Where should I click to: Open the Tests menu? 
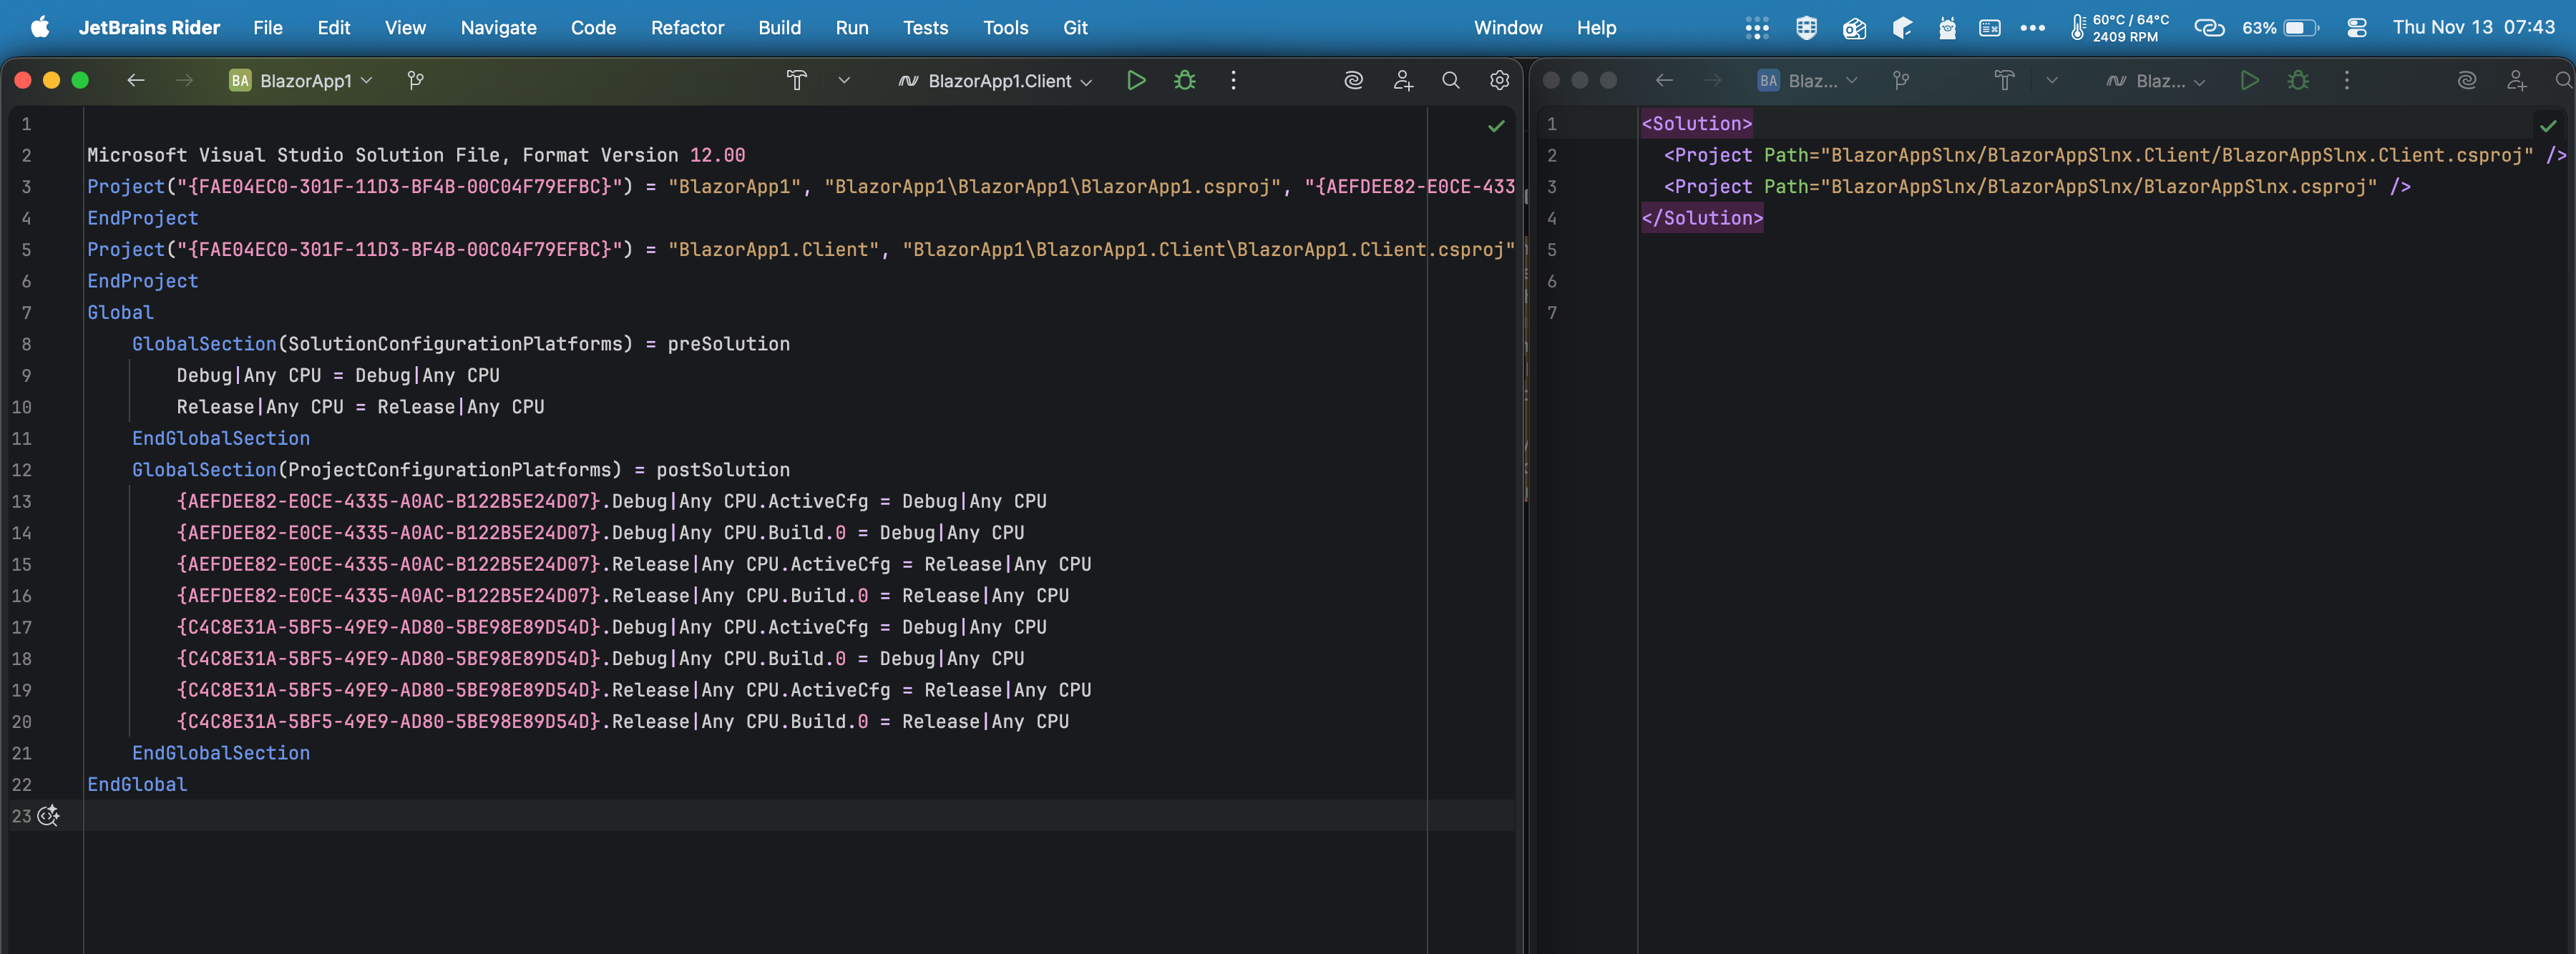click(x=925, y=28)
